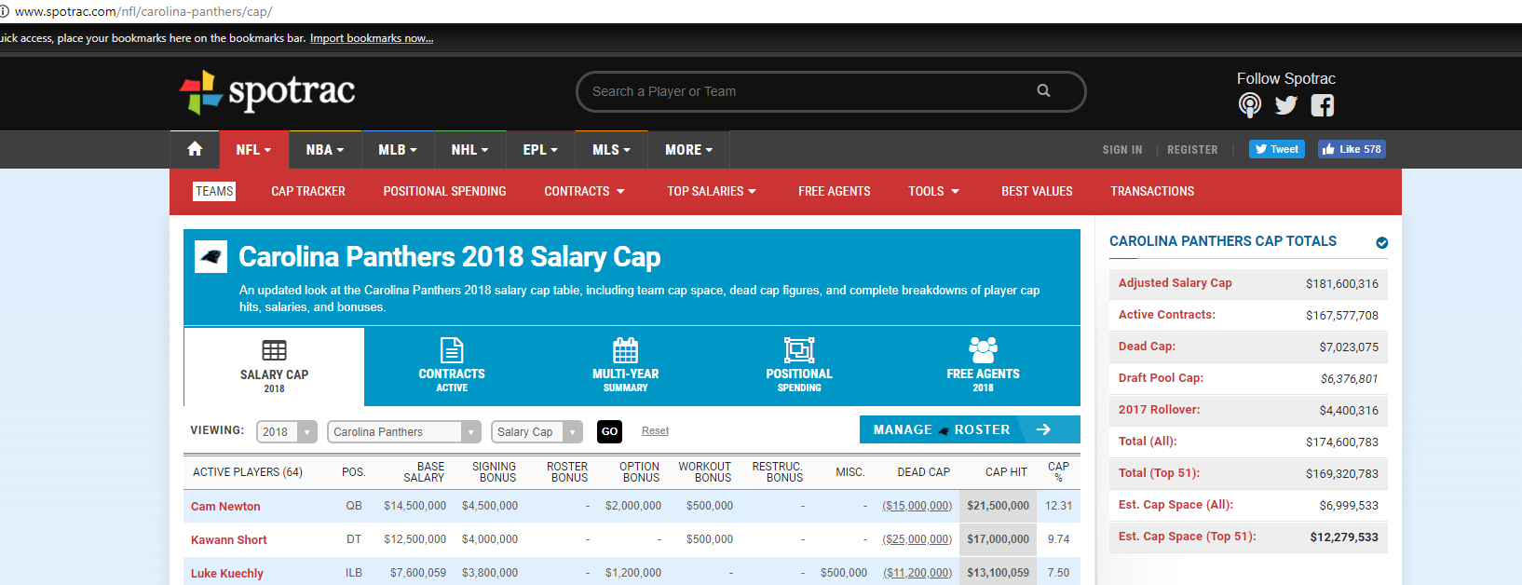
Task: Open Free Agents 2018 people icon
Action: 983,350
